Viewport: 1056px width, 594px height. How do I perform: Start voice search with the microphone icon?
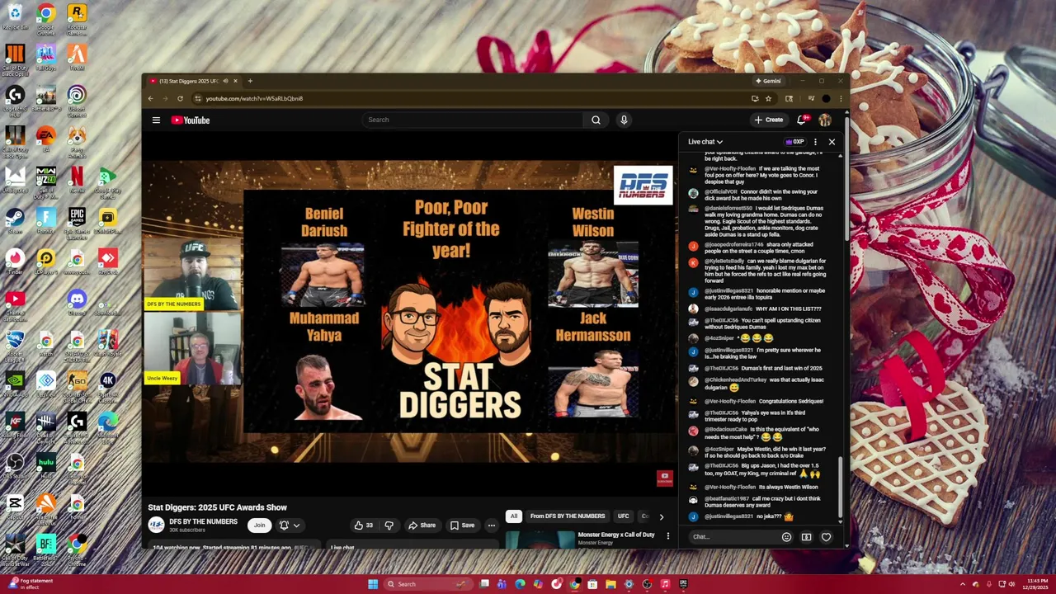[624, 120]
